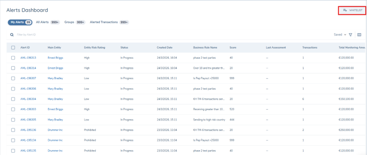Sort by Entity Risk Rating column header
367x155 pixels.
[x=95, y=47]
